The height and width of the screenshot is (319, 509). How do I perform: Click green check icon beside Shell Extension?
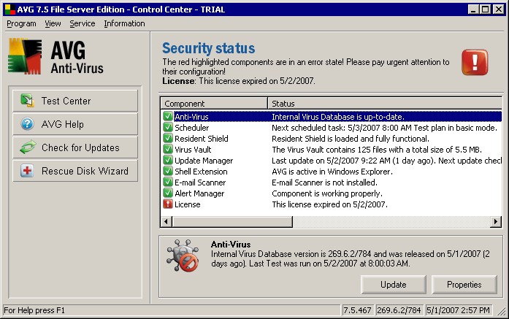click(x=168, y=172)
